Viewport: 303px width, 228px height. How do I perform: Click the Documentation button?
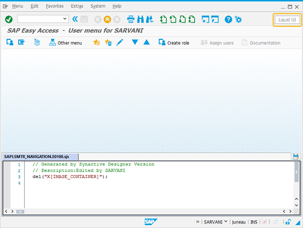[x=261, y=43]
